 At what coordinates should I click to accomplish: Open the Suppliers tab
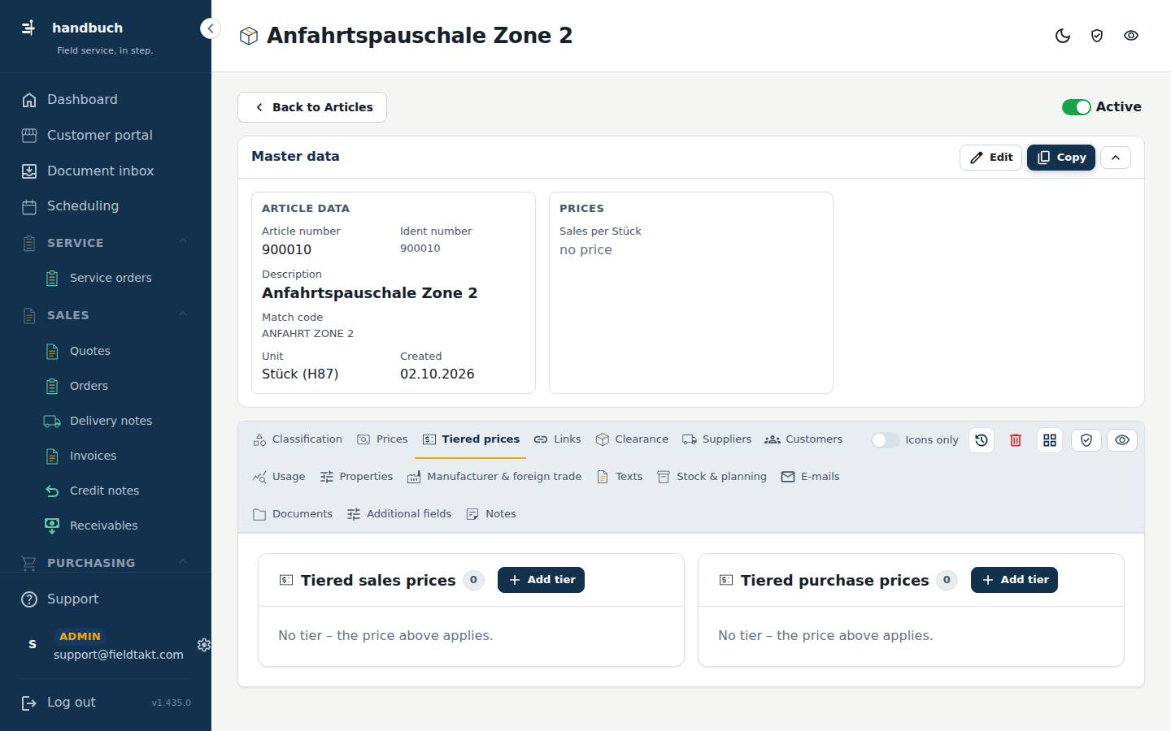(x=717, y=439)
